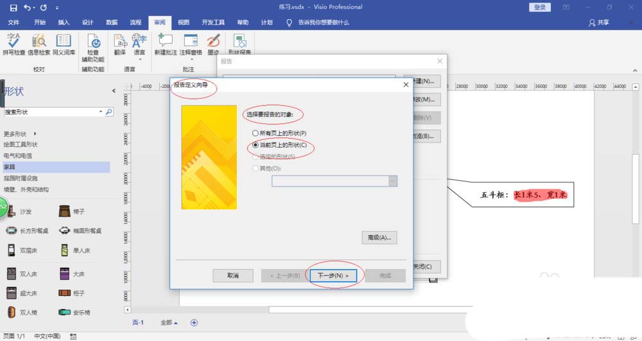Add a 新建批注 comment
The image size is (642, 341).
(x=166, y=44)
